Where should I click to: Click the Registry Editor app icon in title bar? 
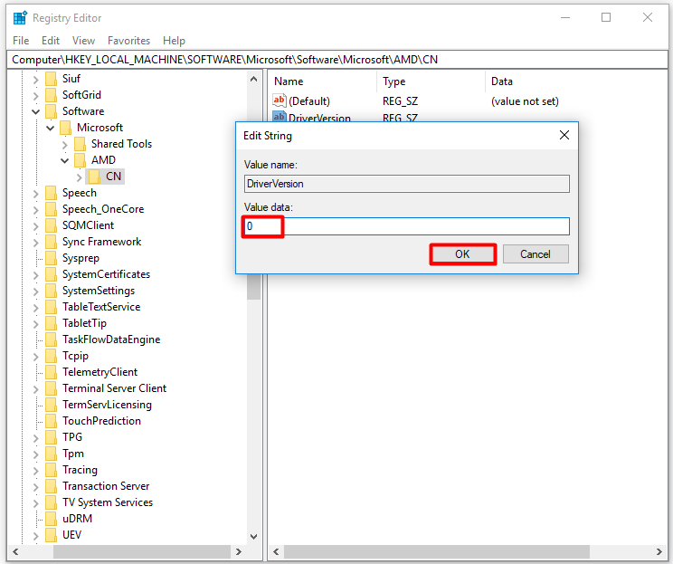click(20, 17)
